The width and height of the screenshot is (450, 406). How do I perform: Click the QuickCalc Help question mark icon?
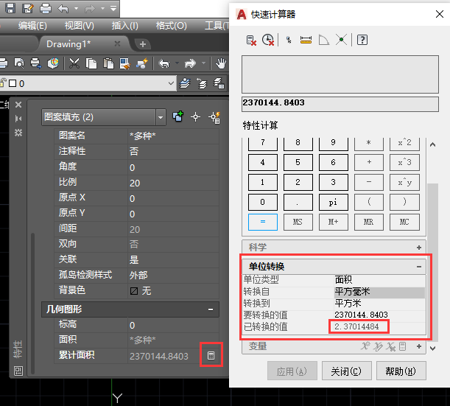point(362,40)
